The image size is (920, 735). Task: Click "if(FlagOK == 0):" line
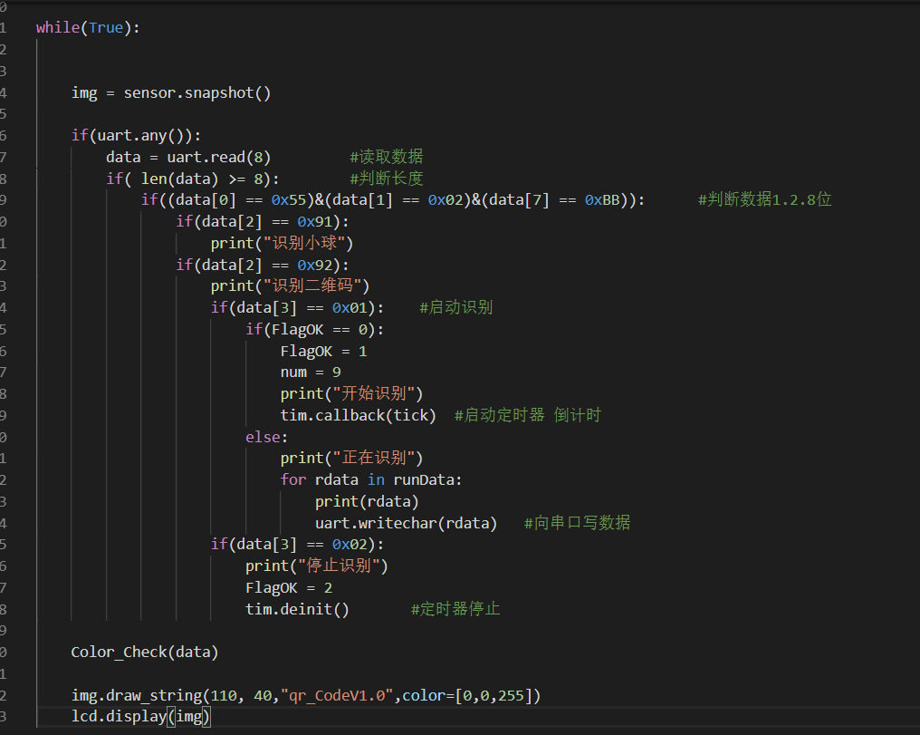coord(314,330)
